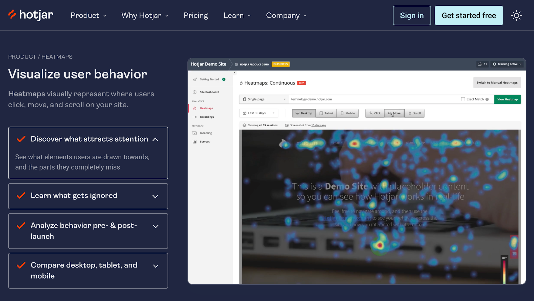
Task: Select Heatmaps in the sidebar
Action: tap(206, 108)
